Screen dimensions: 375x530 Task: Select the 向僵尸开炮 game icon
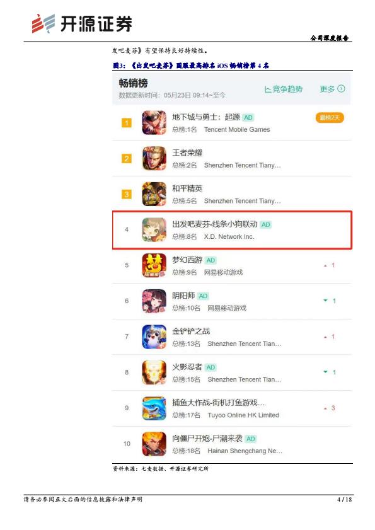pos(154,444)
